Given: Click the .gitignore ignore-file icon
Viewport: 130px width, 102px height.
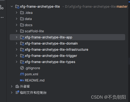Looking at the screenshot, I should point(22,68).
